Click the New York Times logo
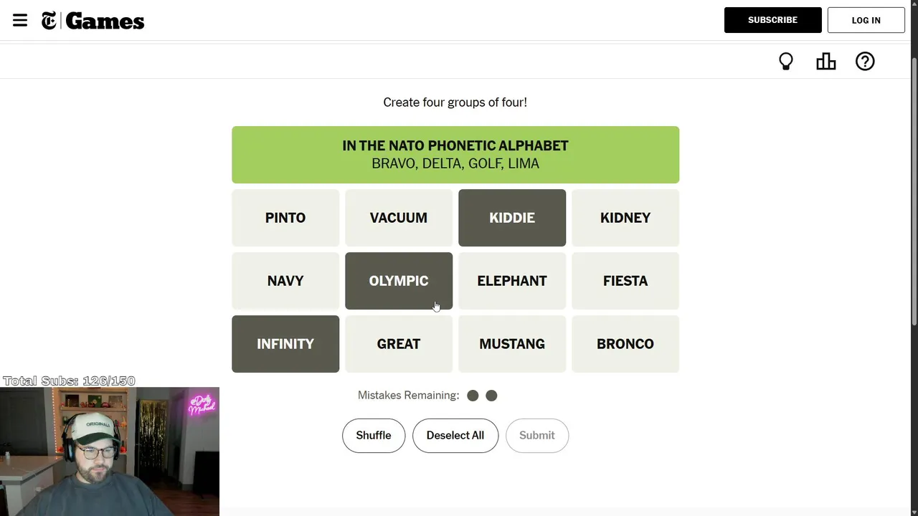This screenshot has height=516, width=918. click(49, 21)
